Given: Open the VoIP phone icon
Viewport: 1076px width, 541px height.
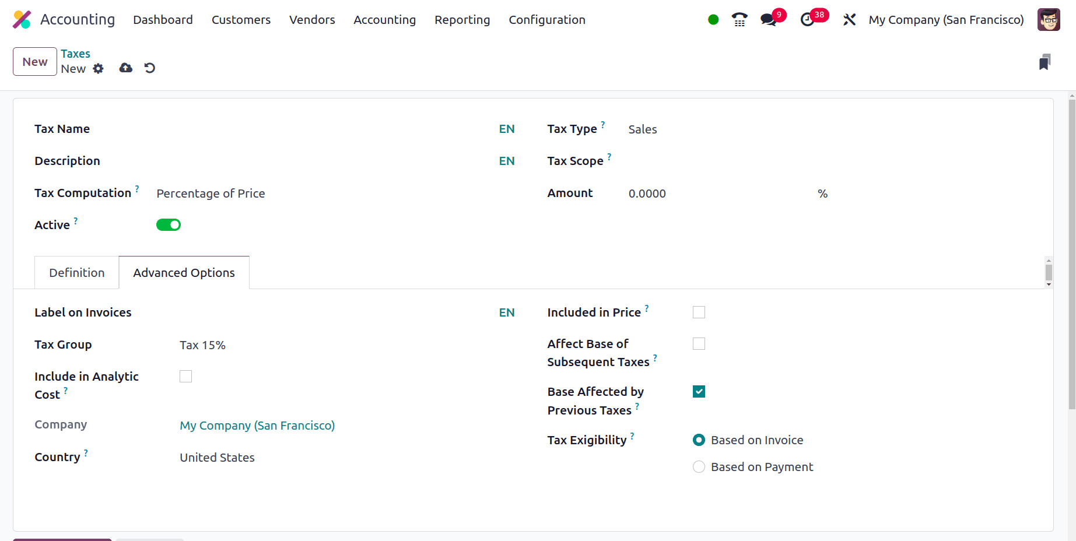Looking at the screenshot, I should pyautogui.click(x=739, y=20).
